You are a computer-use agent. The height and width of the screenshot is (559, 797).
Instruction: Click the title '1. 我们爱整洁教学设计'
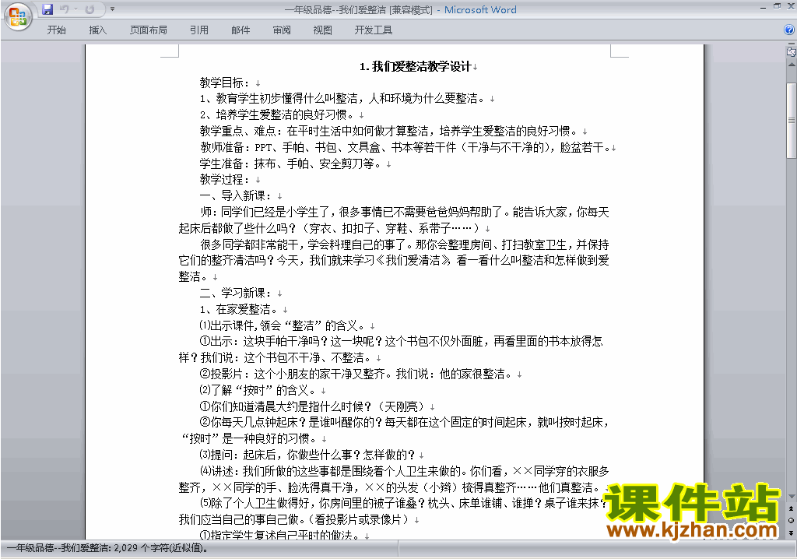[416, 67]
